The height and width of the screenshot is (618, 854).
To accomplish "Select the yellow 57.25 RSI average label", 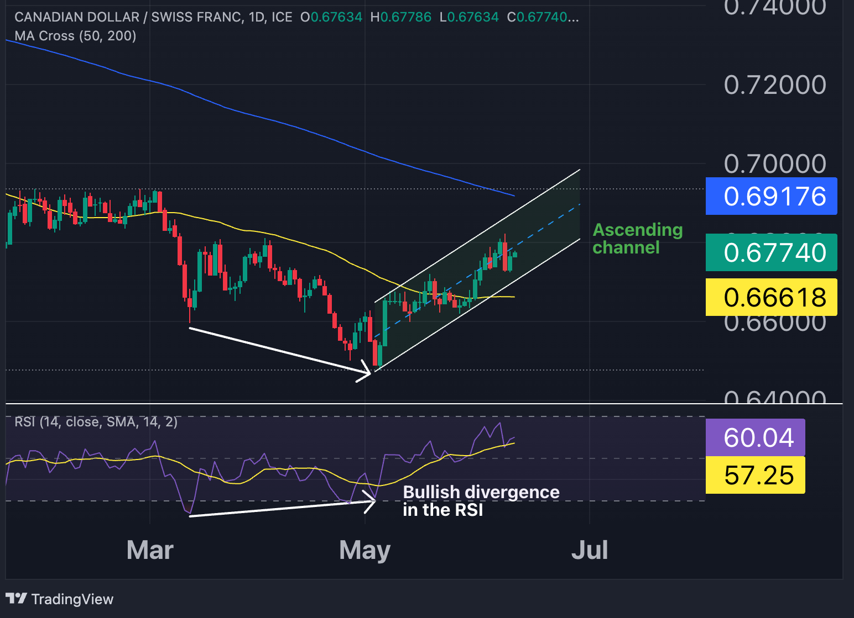I will pyautogui.click(x=755, y=475).
